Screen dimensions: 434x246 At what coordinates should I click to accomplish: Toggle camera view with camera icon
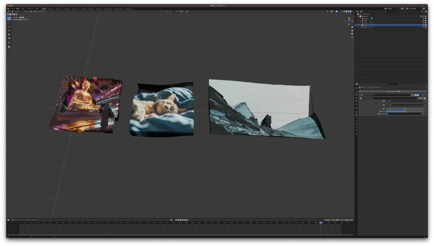[x=352, y=34]
